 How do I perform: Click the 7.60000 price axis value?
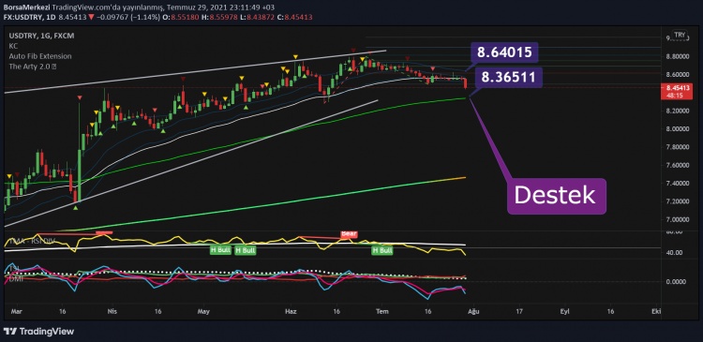tap(677, 166)
